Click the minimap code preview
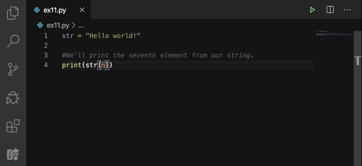The height and width of the screenshot is (166, 362). 334,33
